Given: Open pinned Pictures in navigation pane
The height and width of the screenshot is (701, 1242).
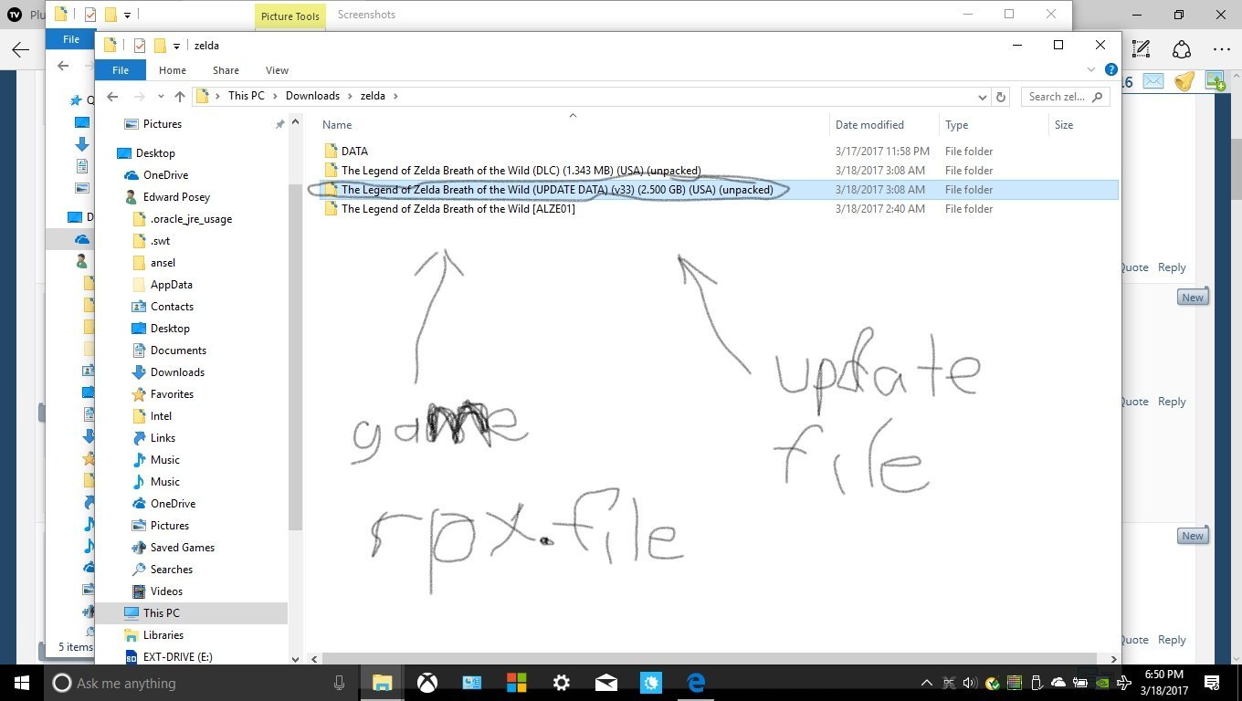Looking at the screenshot, I should pyautogui.click(x=163, y=124).
